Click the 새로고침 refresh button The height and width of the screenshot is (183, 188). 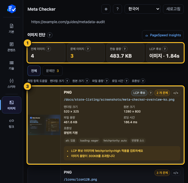173,9
